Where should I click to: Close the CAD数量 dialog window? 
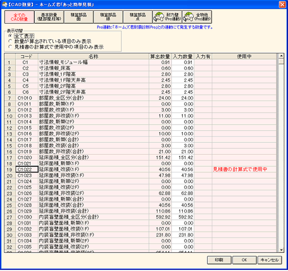(x=282, y=5)
